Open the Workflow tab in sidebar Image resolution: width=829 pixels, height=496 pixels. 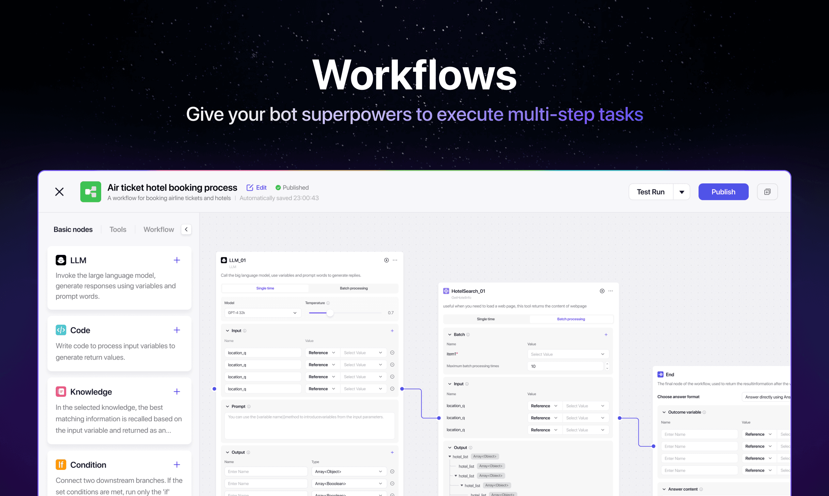pyautogui.click(x=159, y=229)
